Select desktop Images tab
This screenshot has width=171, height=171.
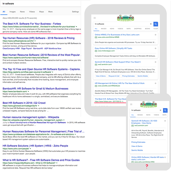13,12
